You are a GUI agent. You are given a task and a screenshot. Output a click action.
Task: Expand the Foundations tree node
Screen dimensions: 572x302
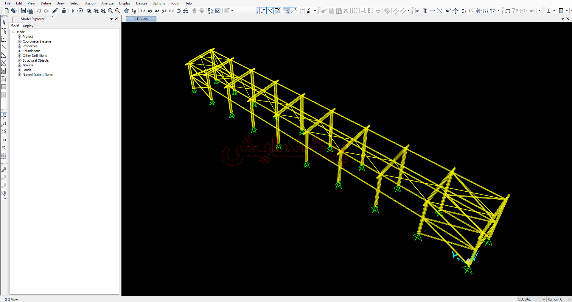20,51
